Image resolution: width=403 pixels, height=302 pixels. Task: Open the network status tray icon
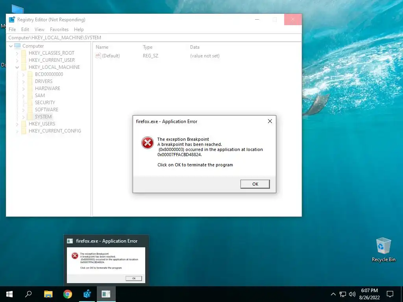click(x=343, y=294)
